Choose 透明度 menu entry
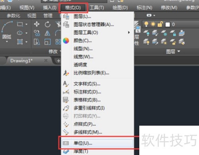This screenshot has width=199, height=155. pos(98,65)
